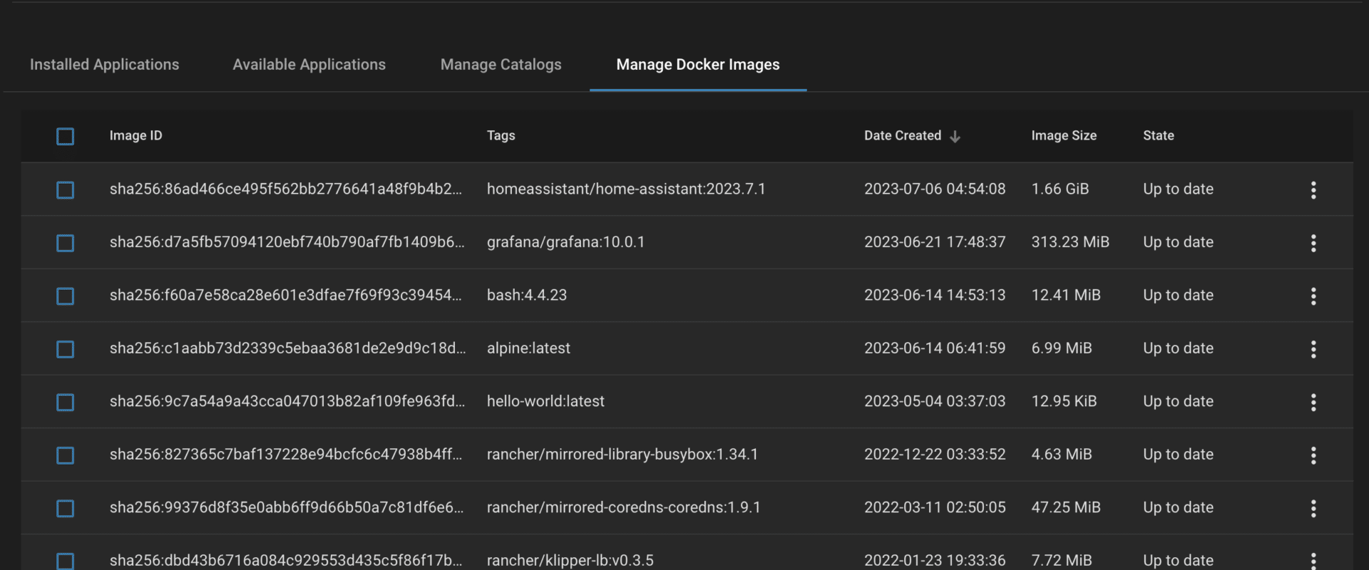
Task: Click the 6.99 MiB image size value
Action: click(x=1062, y=348)
